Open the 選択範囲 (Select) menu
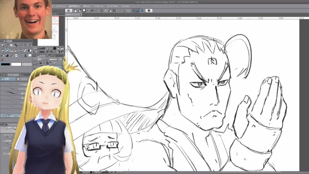309x174 pixels. coord(74,6)
